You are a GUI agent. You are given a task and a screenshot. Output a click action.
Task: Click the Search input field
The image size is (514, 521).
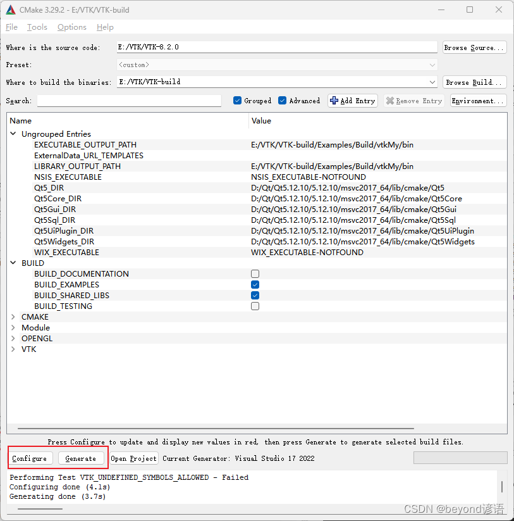click(129, 101)
